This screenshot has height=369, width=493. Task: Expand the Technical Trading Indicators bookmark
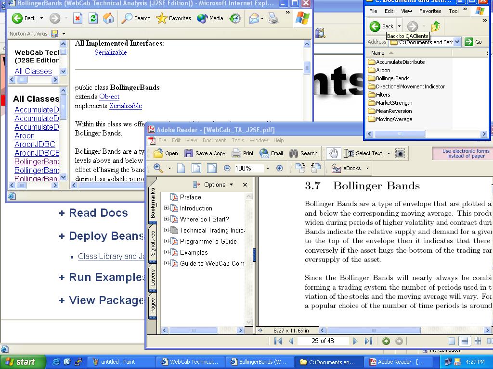point(166,230)
